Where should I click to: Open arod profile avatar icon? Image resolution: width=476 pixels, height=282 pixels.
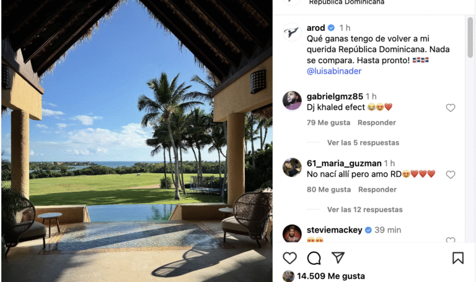pyautogui.click(x=292, y=32)
